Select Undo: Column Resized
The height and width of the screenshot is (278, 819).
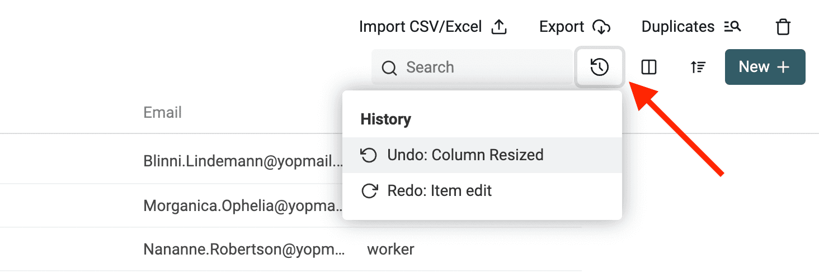(482, 155)
